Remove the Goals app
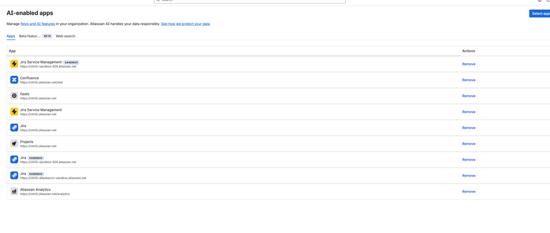The image size is (550, 233). 469,96
